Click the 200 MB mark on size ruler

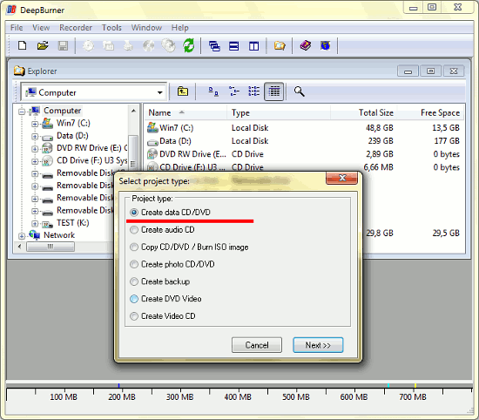pos(122,397)
